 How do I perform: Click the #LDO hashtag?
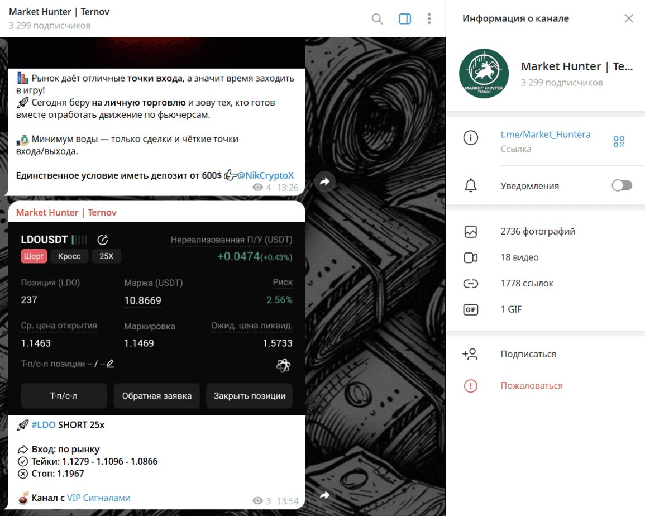pos(44,425)
